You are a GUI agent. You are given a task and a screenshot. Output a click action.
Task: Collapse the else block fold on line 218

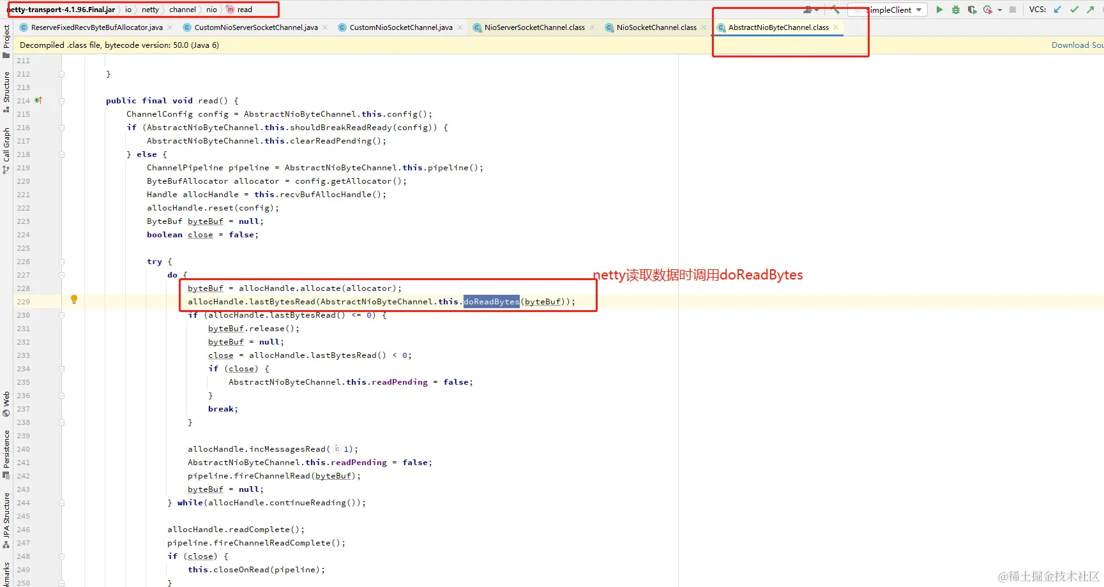click(62, 154)
